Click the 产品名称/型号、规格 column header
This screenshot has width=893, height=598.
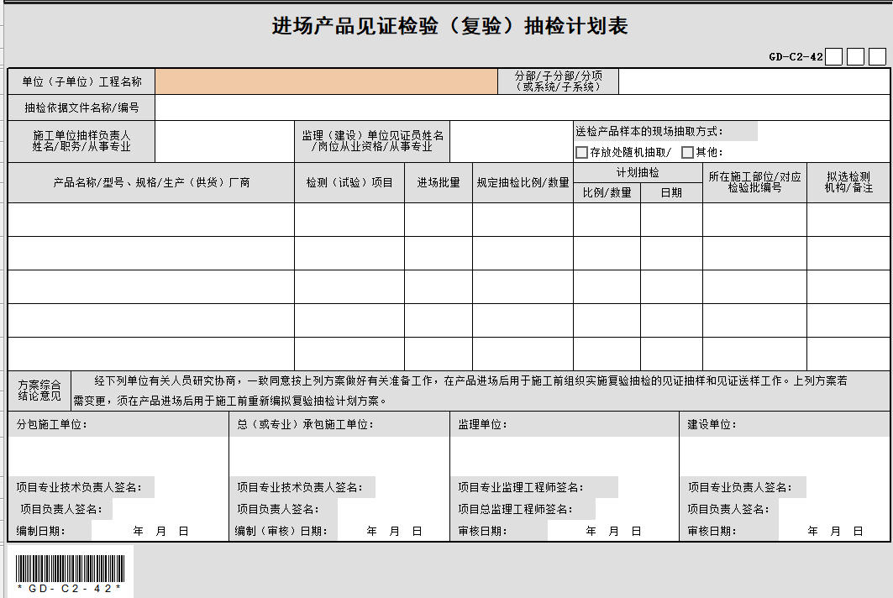point(151,183)
